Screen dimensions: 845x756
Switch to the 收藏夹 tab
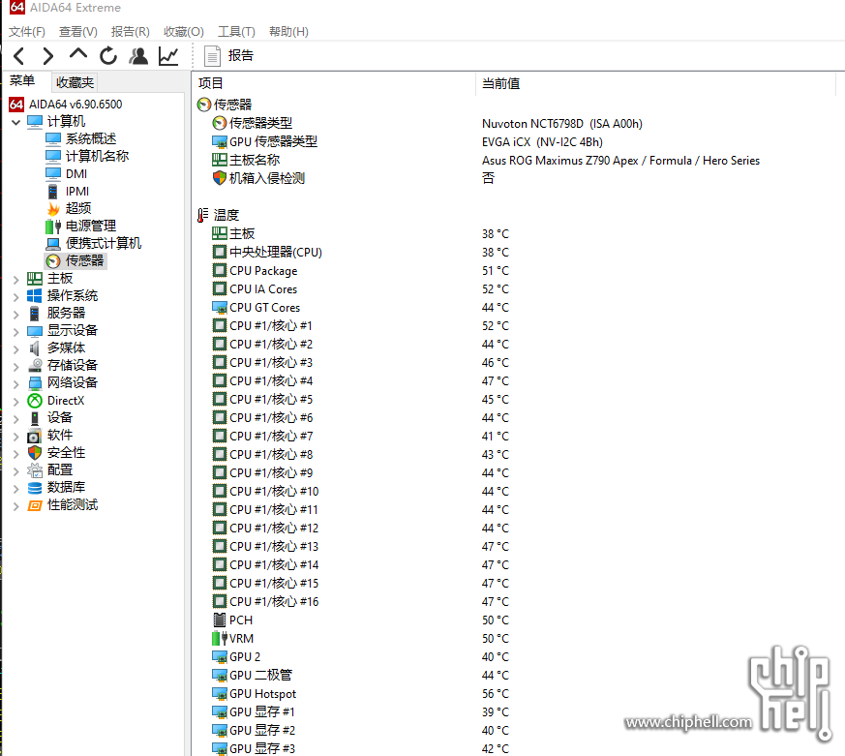pyautogui.click(x=75, y=82)
